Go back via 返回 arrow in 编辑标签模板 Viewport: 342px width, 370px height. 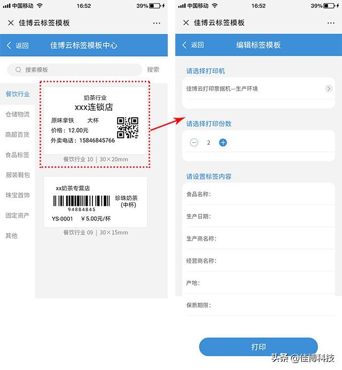click(x=193, y=45)
